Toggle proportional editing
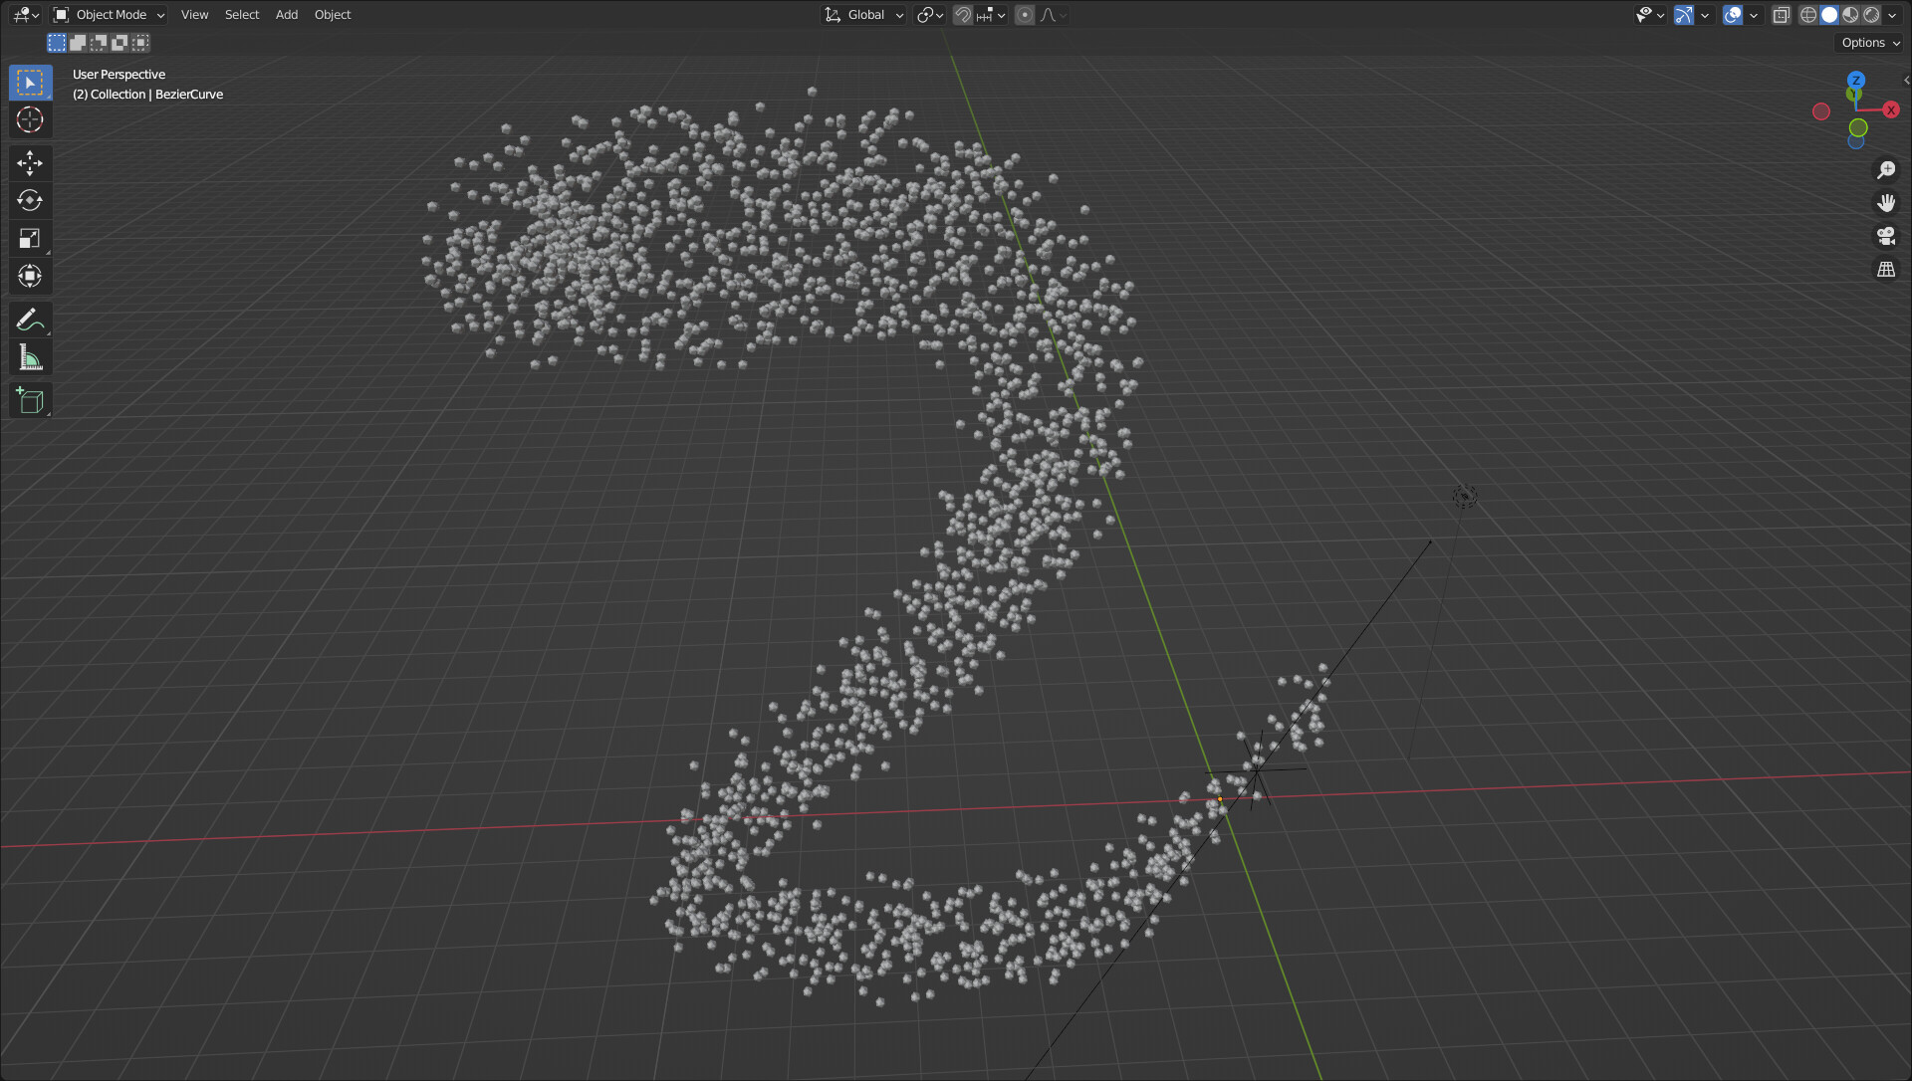The height and width of the screenshot is (1081, 1912). click(x=1024, y=15)
